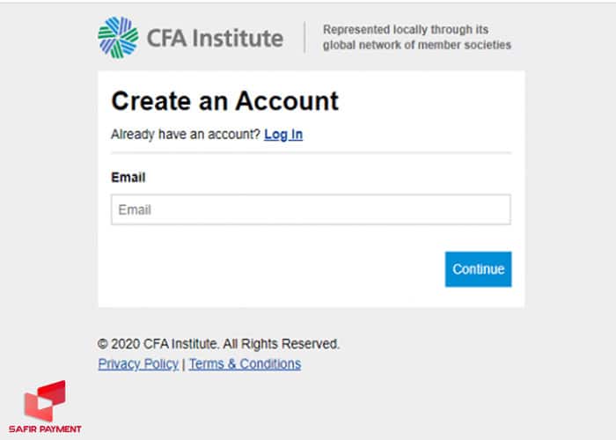The image size is (616, 440).
Task: Click the vertical divider beside CFA Institute wordmark
Action: 305,38
